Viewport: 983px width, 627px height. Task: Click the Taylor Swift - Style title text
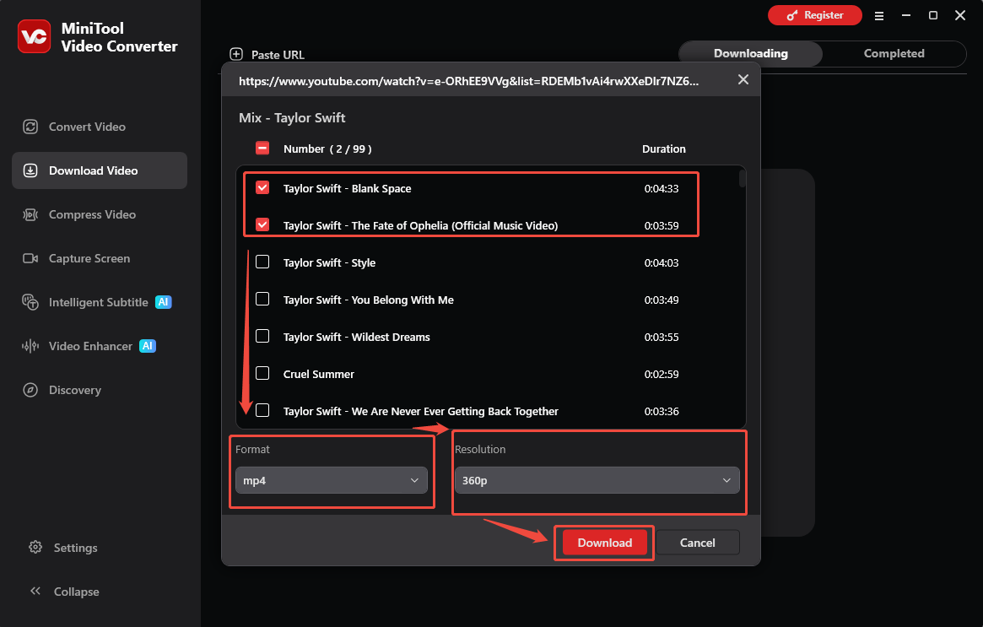[329, 262]
